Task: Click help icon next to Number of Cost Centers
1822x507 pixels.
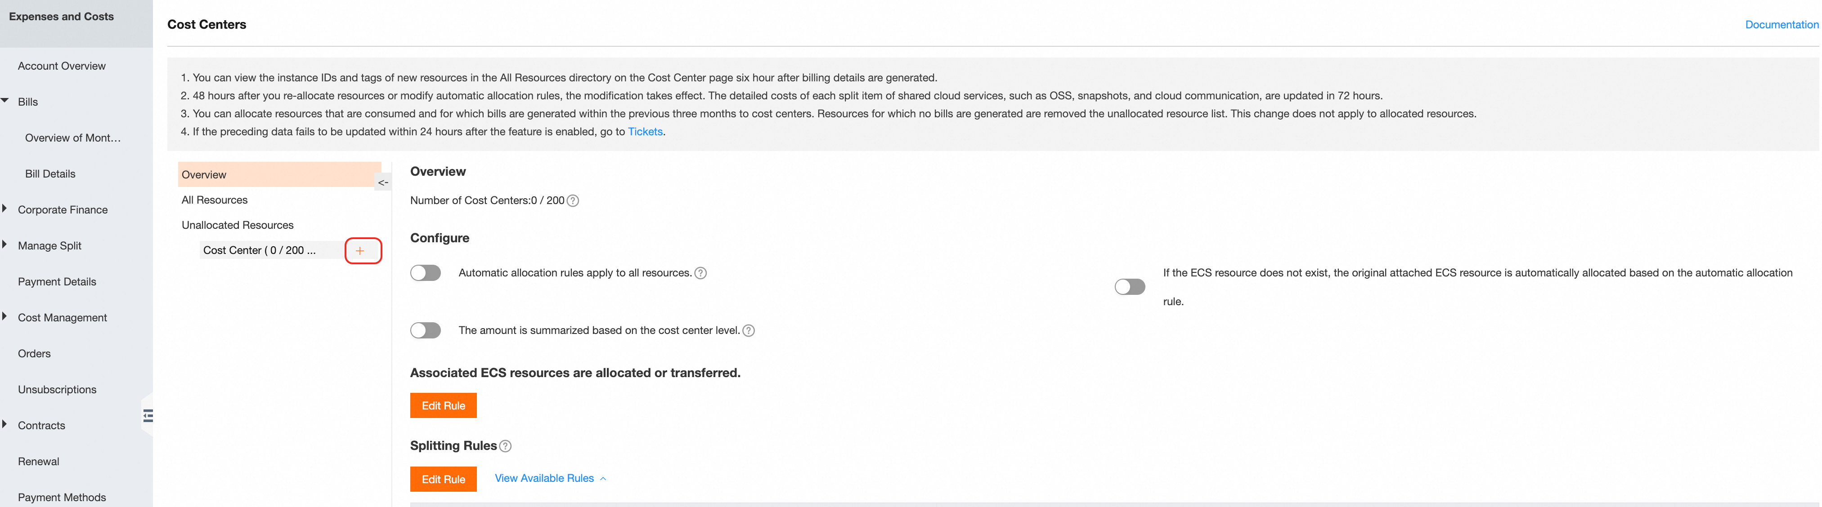Action: (573, 201)
